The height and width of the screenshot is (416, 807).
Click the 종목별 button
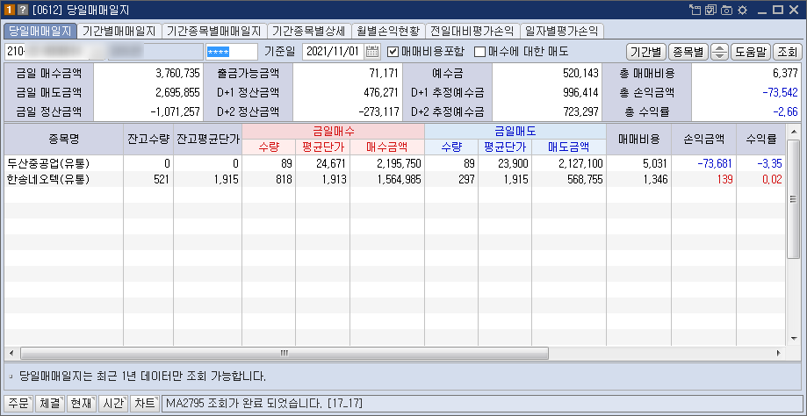(688, 52)
